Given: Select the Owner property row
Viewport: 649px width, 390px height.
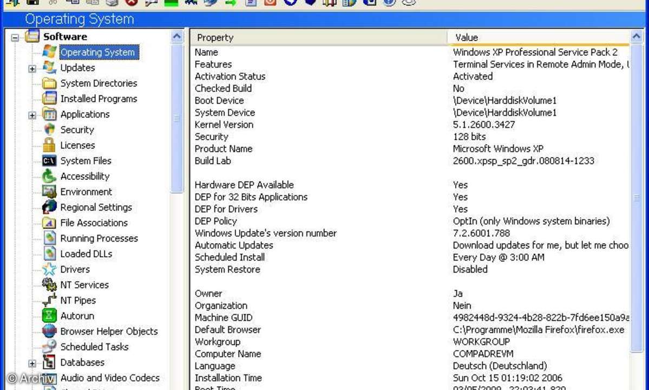Looking at the screenshot, I should tap(410, 293).
